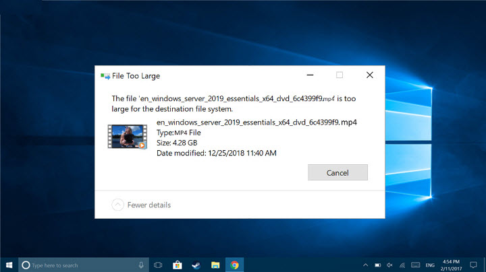Open Steam from the taskbar
The image size is (486, 272).
click(196, 265)
